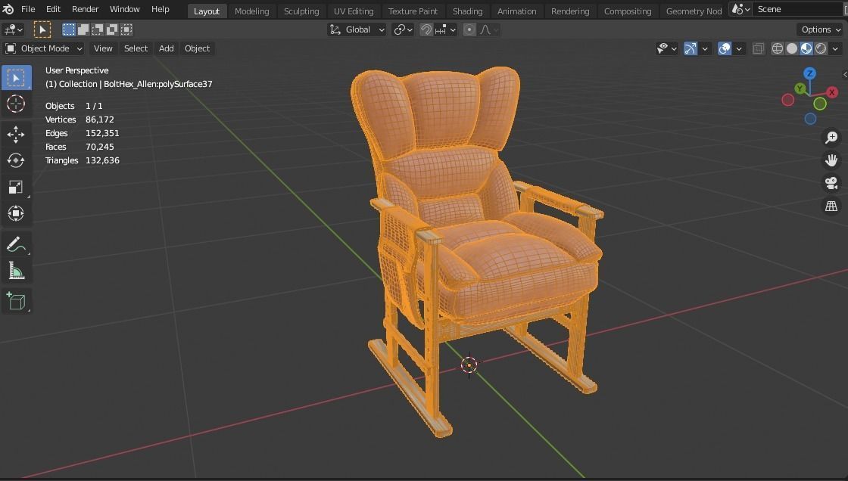This screenshot has width=848, height=481.
Task: Switch to solid viewport shading
Action: click(x=792, y=48)
